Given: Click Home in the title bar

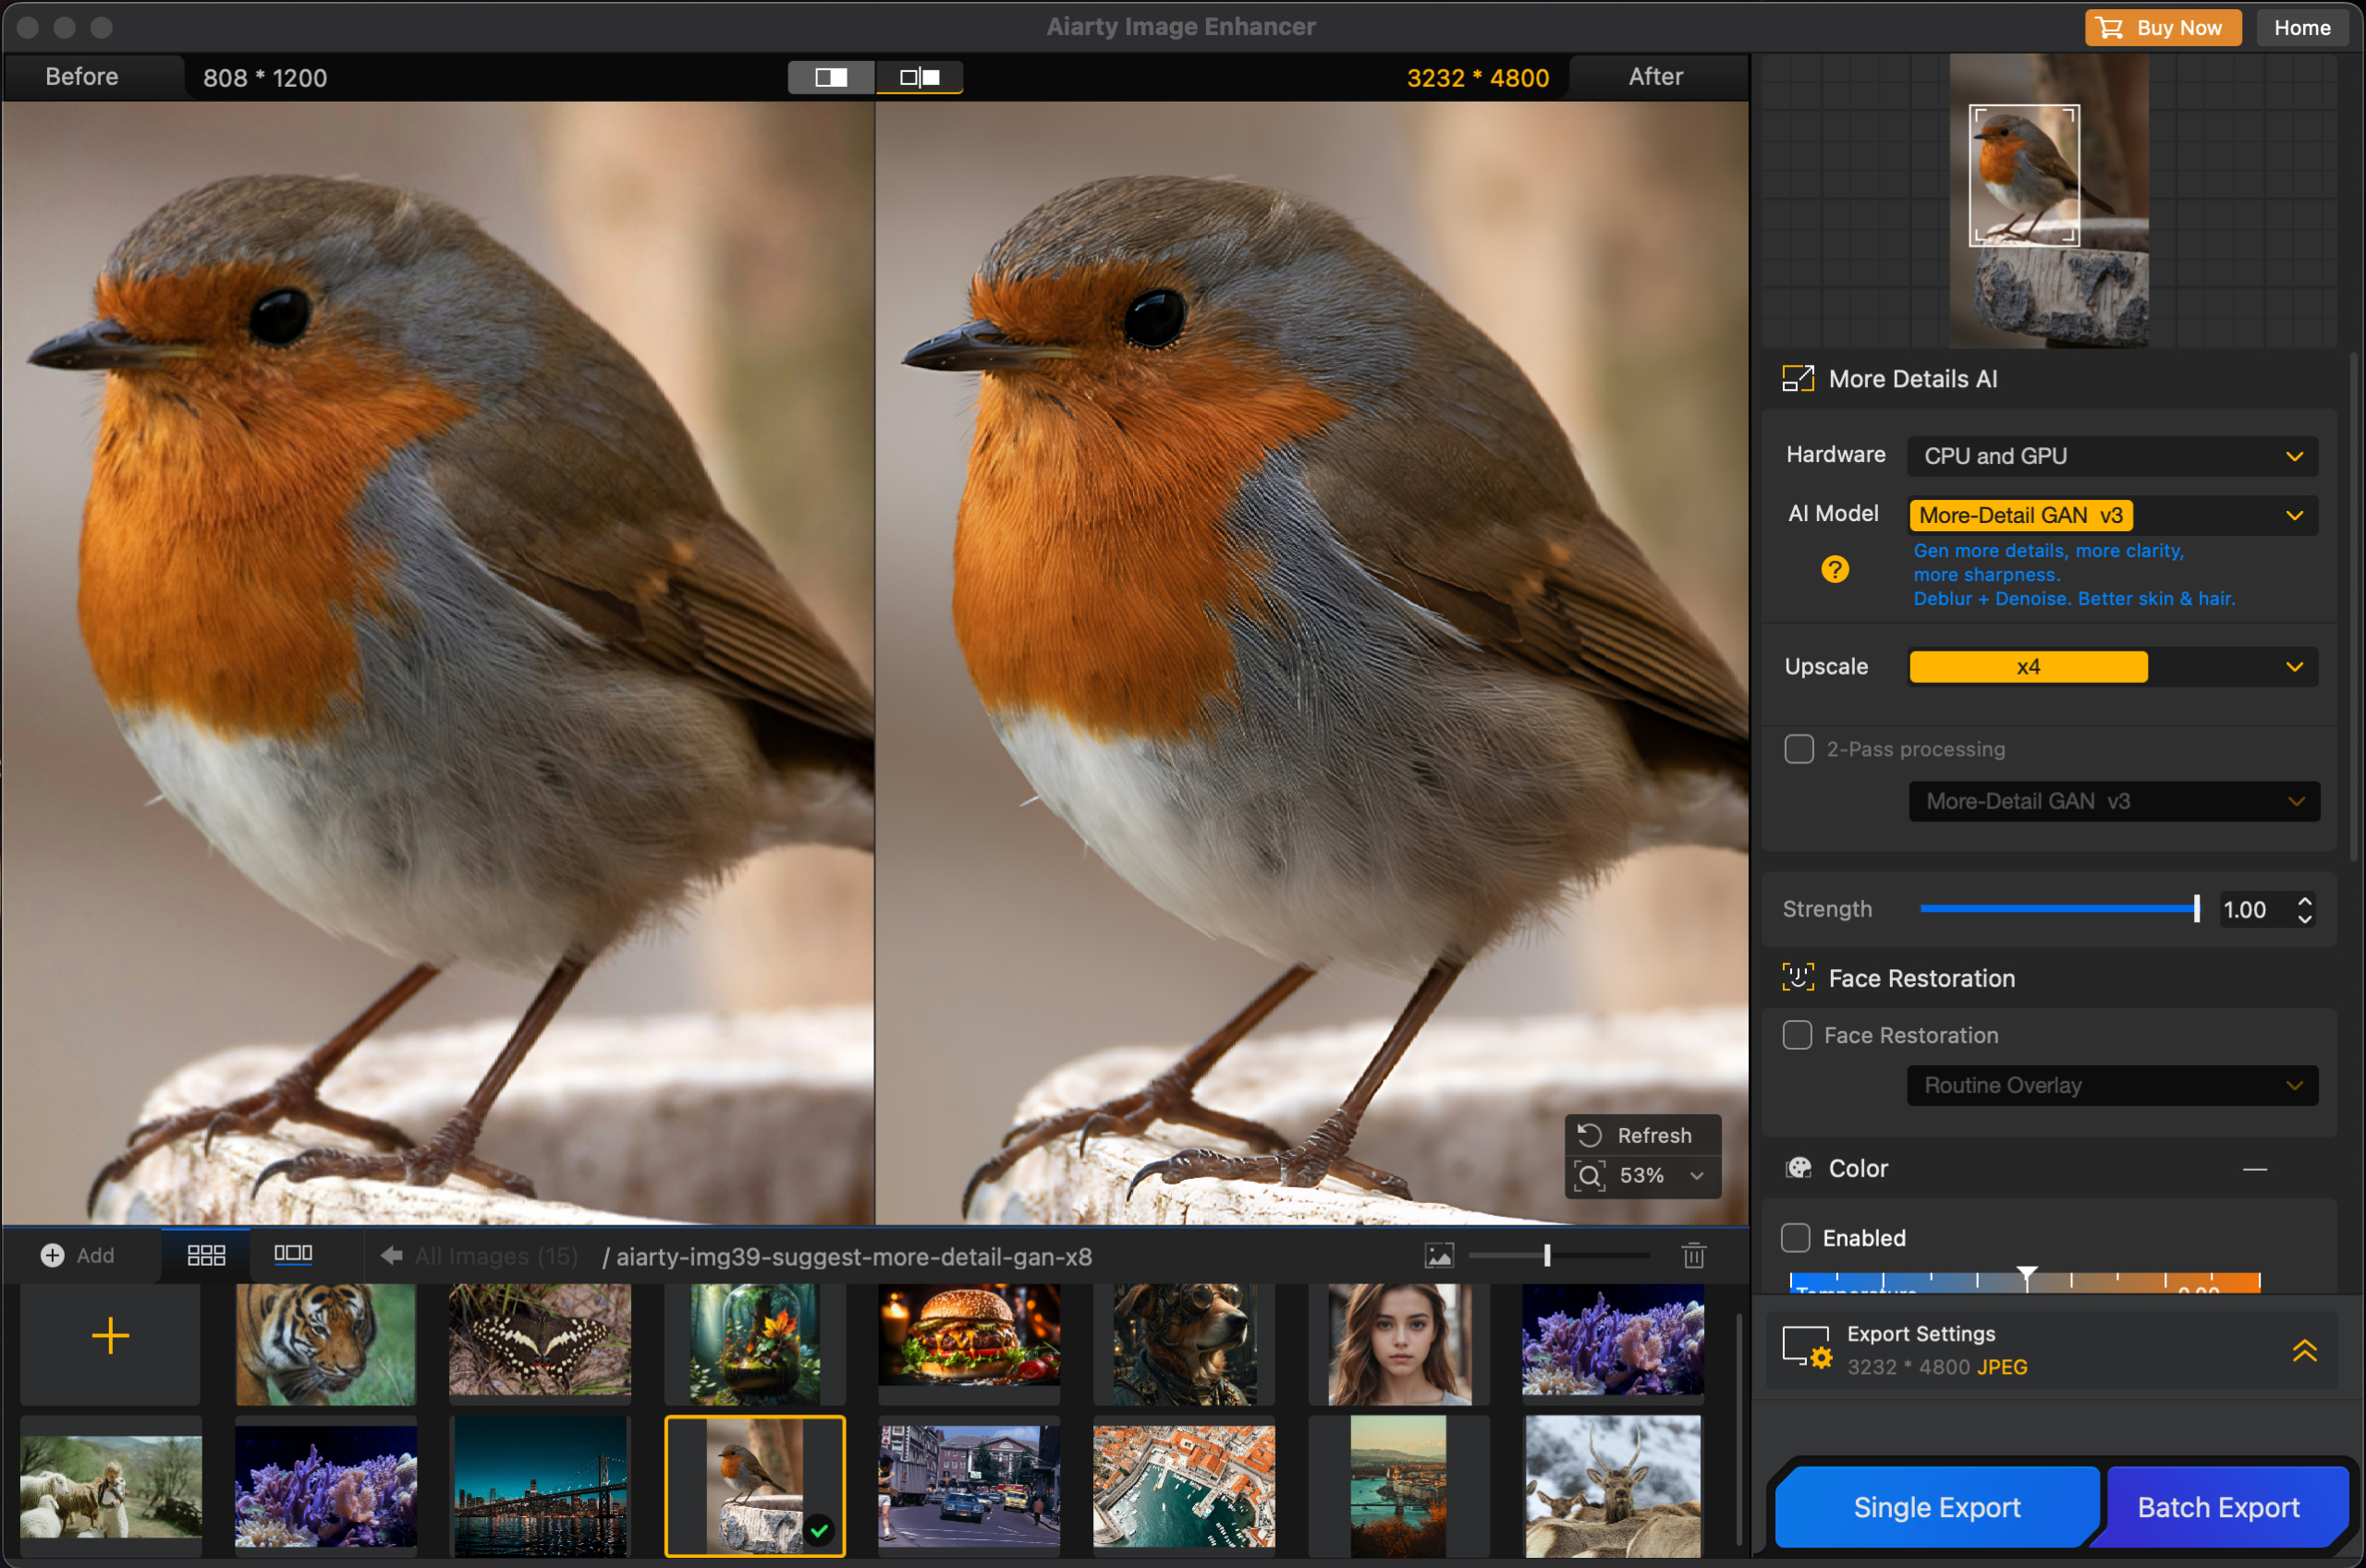Looking at the screenshot, I should pos(2302,27).
